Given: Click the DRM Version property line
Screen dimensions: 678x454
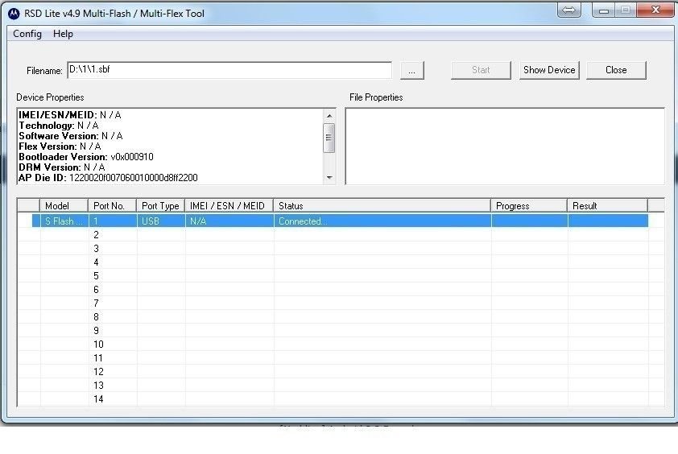Looking at the screenshot, I should coord(62,167).
